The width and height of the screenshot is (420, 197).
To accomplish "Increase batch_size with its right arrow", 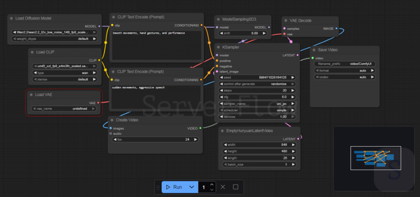I will (293, 164).
